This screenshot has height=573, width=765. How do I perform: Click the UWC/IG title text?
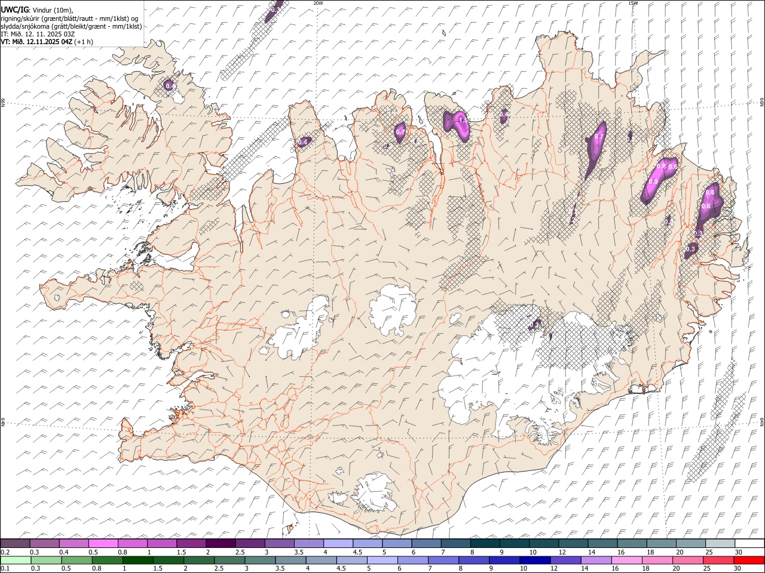click(x=14, y=10)
